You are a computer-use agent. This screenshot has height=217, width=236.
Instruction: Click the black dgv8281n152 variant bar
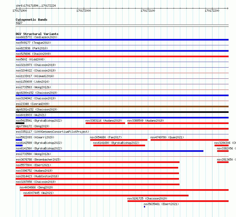pos(122,112)
